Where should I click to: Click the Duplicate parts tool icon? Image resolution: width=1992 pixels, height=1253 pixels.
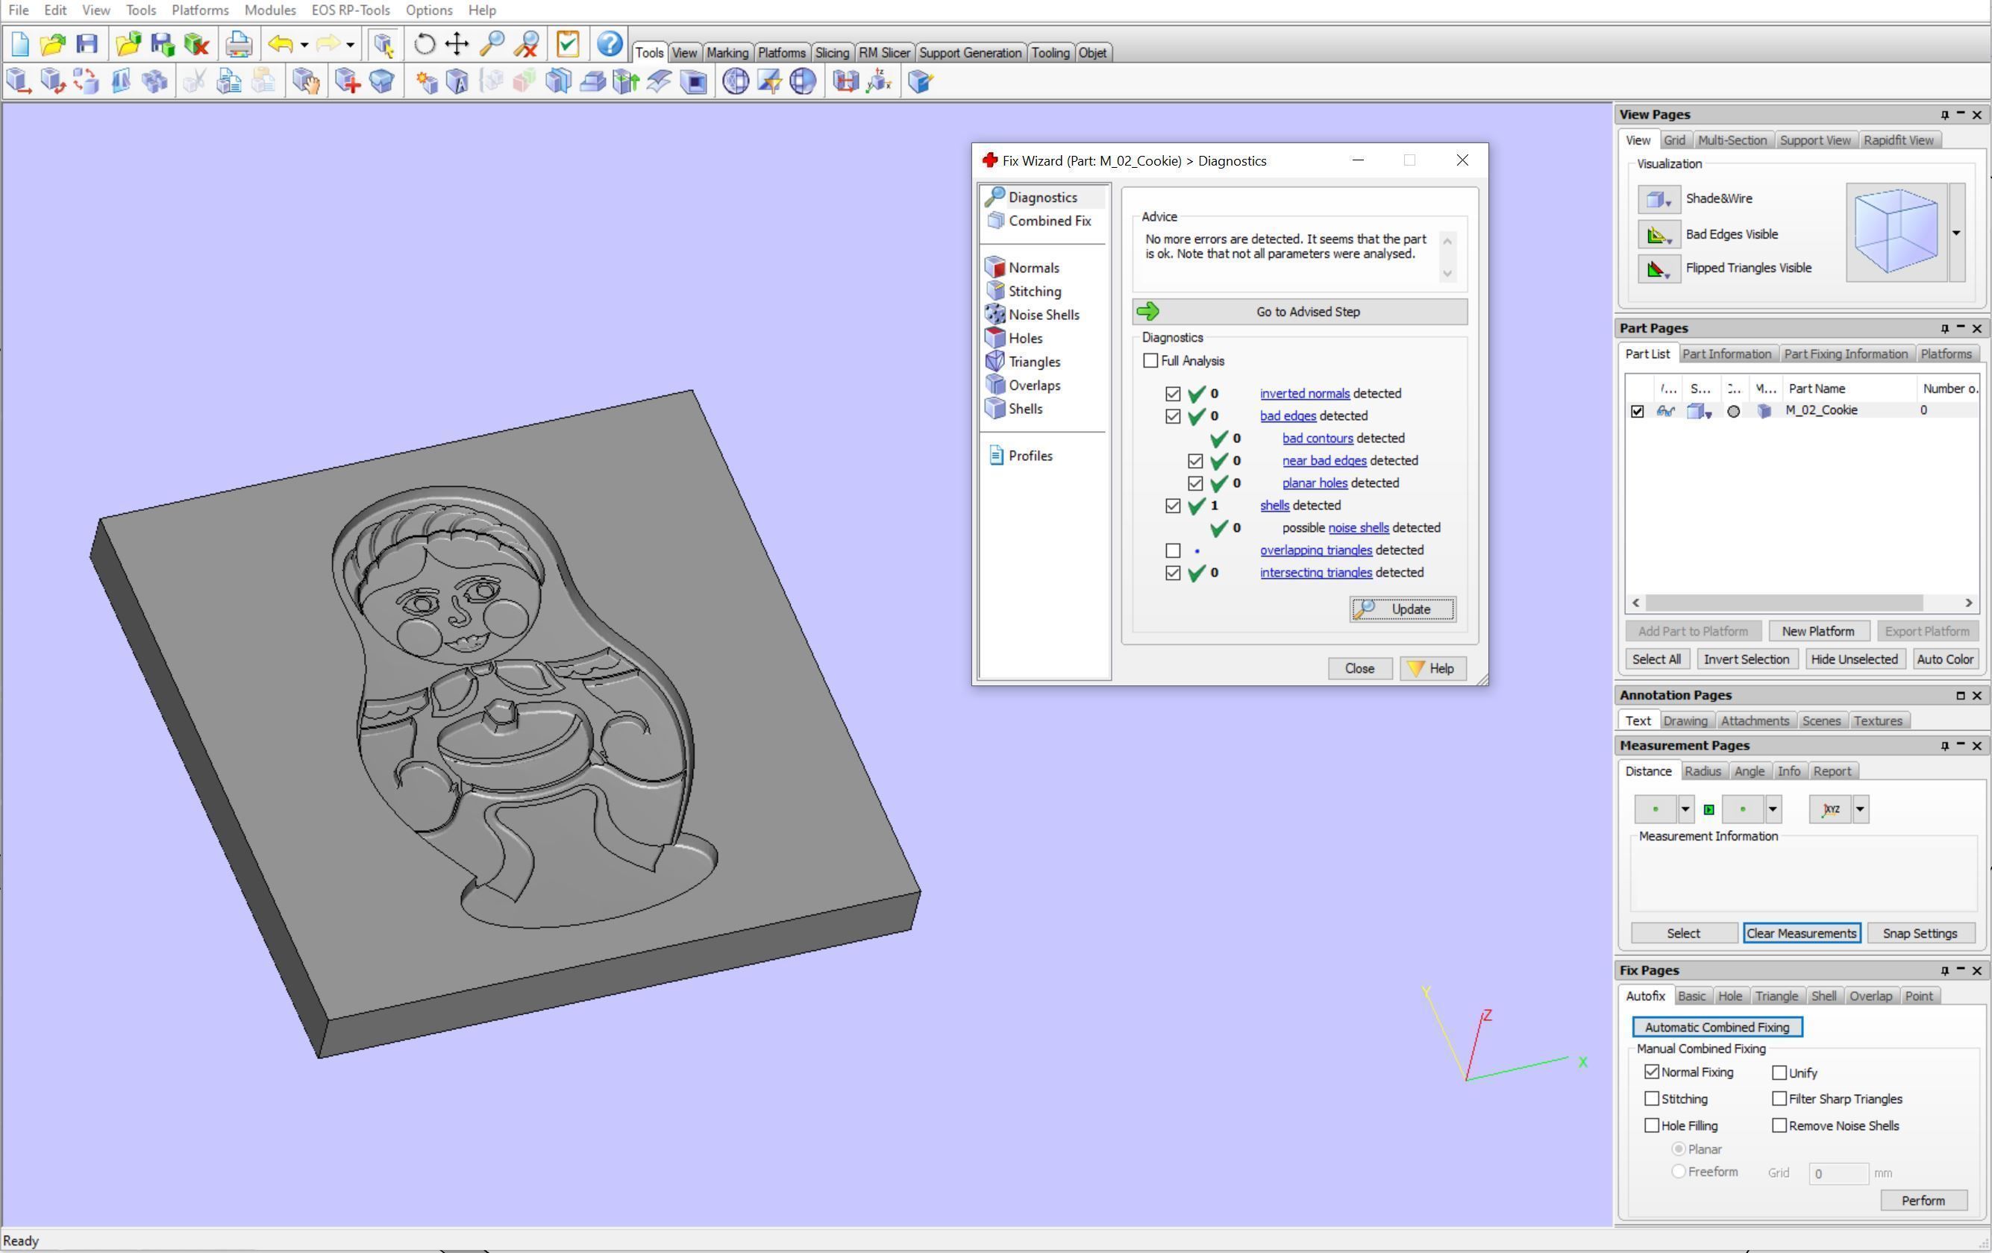tap(154, 81)
